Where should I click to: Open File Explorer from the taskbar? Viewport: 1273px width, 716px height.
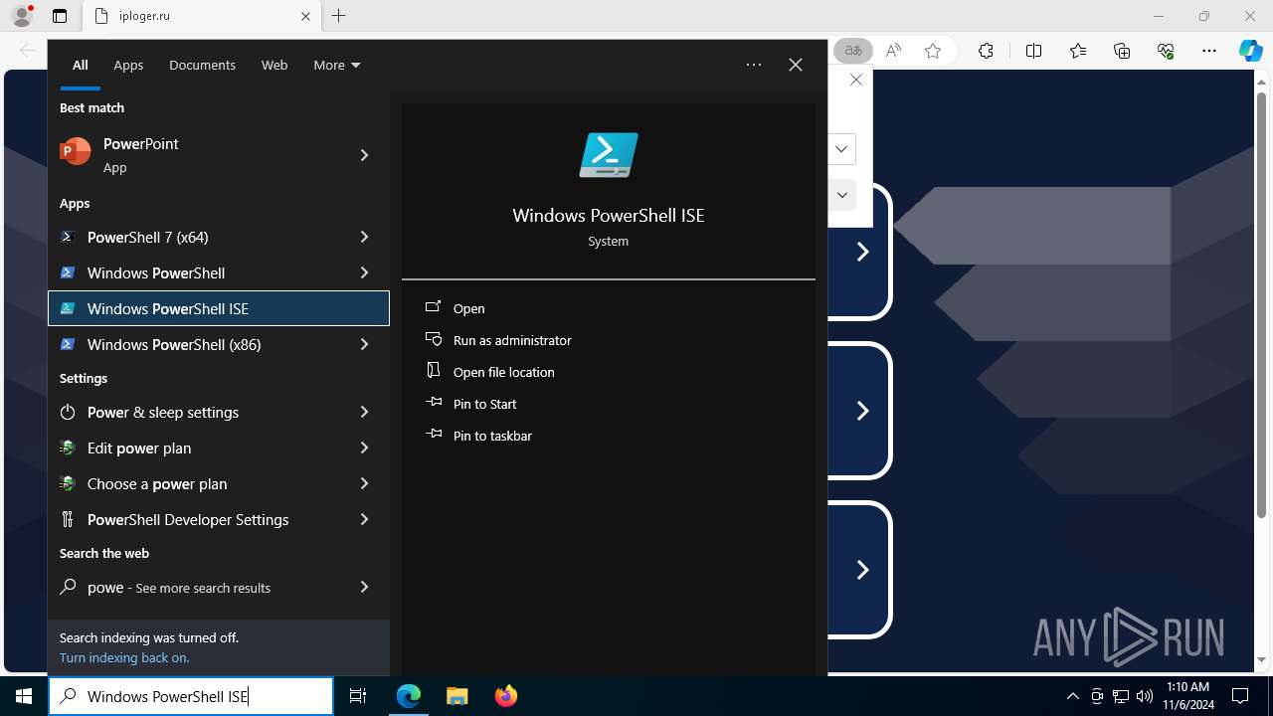[456, 696]
